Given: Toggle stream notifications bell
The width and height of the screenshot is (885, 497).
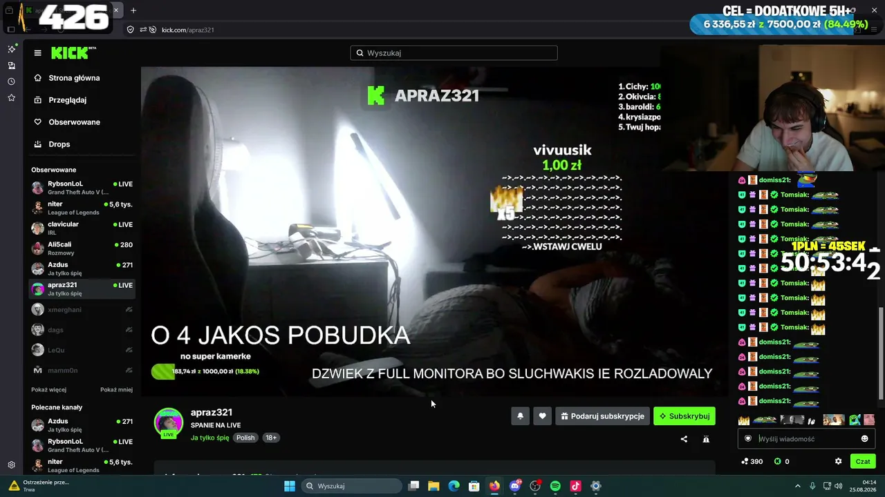Looking at the screenshot, I should click(520, 416).
